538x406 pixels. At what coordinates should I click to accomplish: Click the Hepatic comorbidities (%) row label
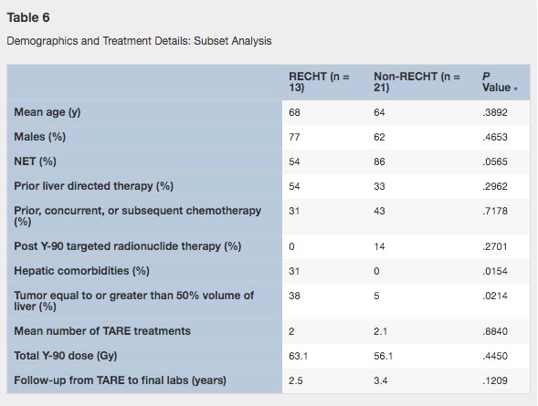81,271
